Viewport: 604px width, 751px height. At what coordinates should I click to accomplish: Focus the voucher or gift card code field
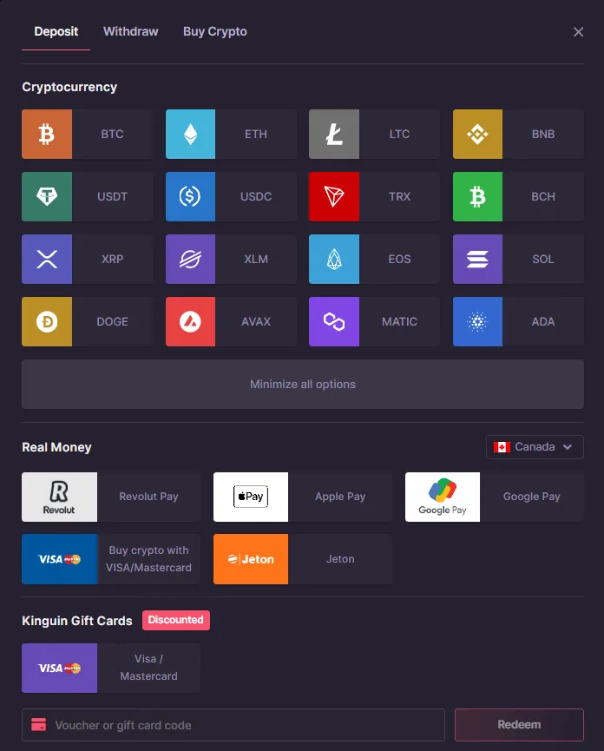[x=233, y=725]
